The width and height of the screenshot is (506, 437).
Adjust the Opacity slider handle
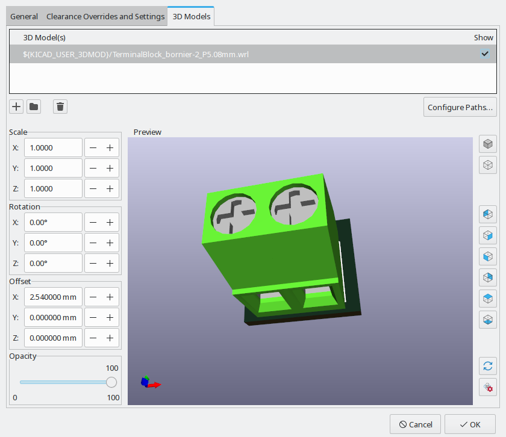click(x=111, y=382)
